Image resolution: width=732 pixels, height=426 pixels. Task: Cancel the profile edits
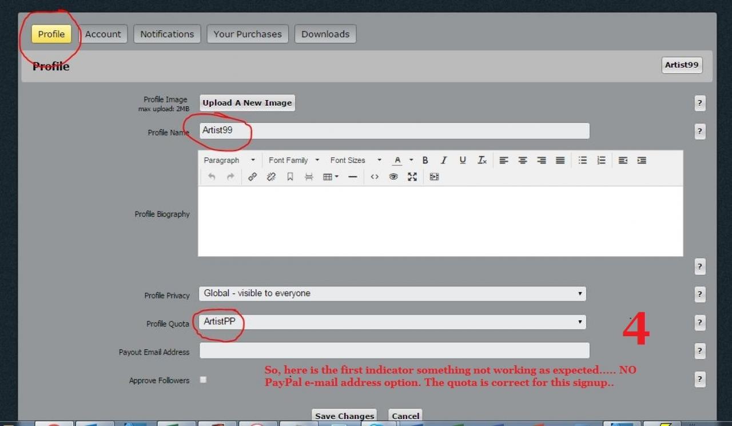click(405, 416)
